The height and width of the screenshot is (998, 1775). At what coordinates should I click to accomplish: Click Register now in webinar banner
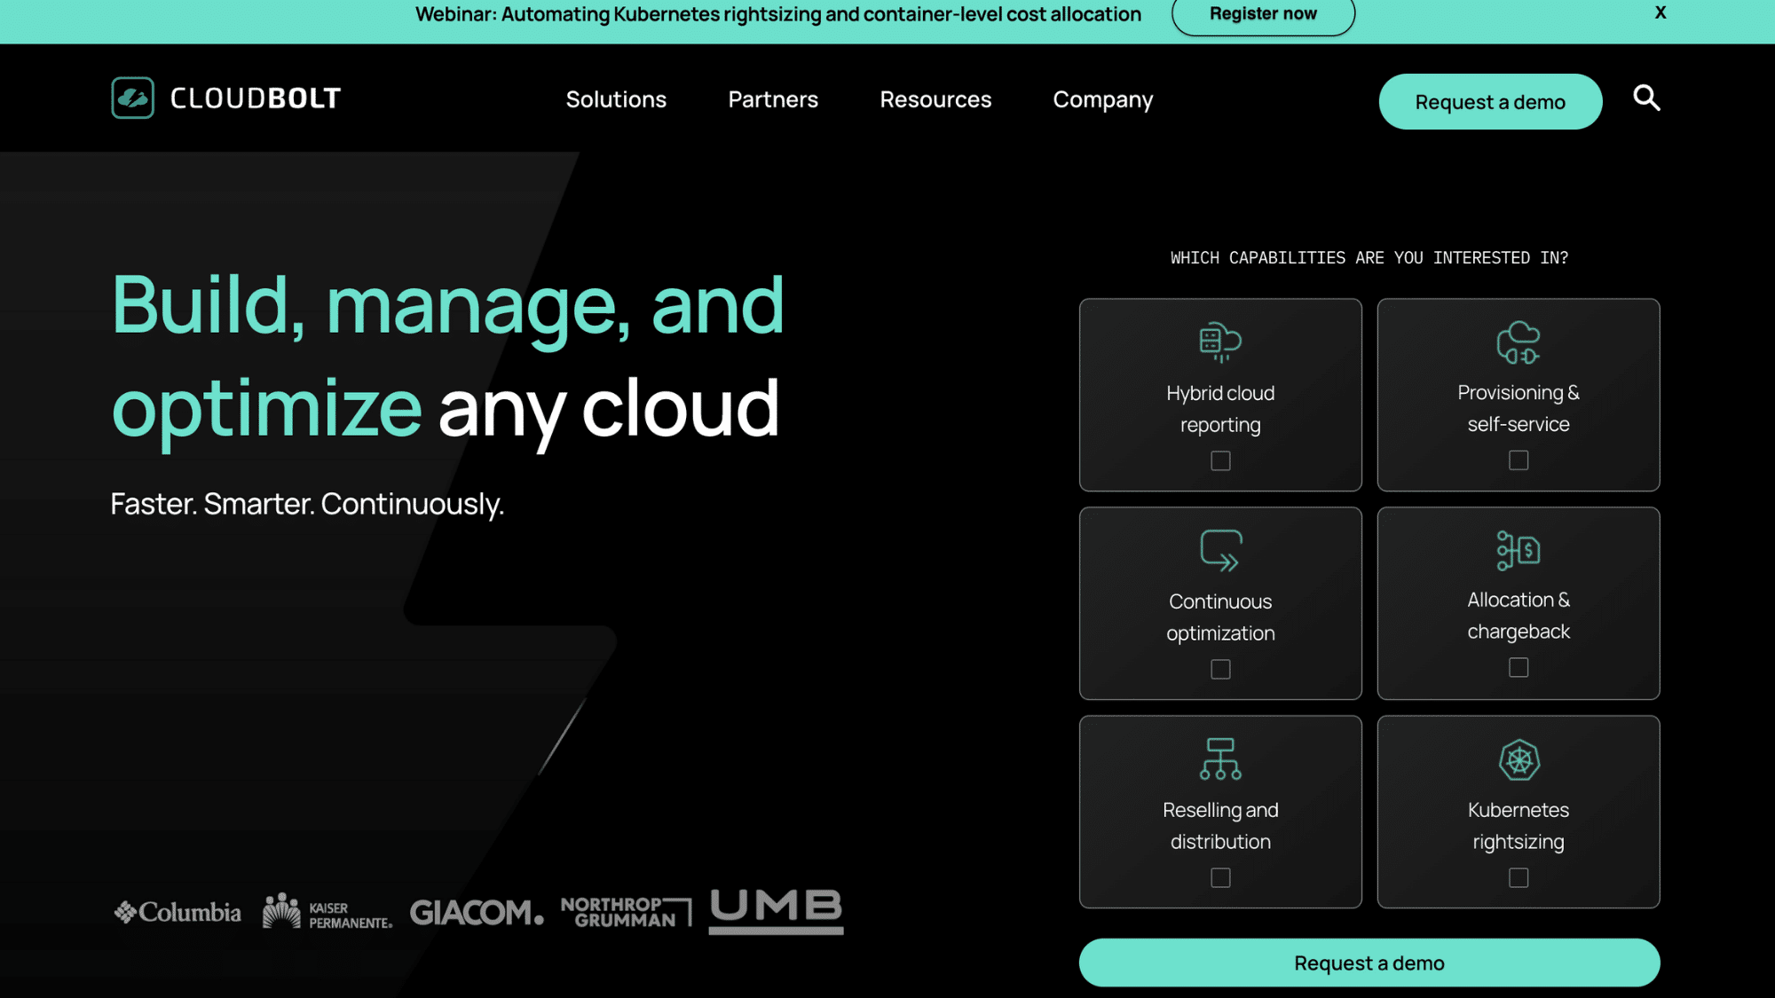(x=1263, y=14)
